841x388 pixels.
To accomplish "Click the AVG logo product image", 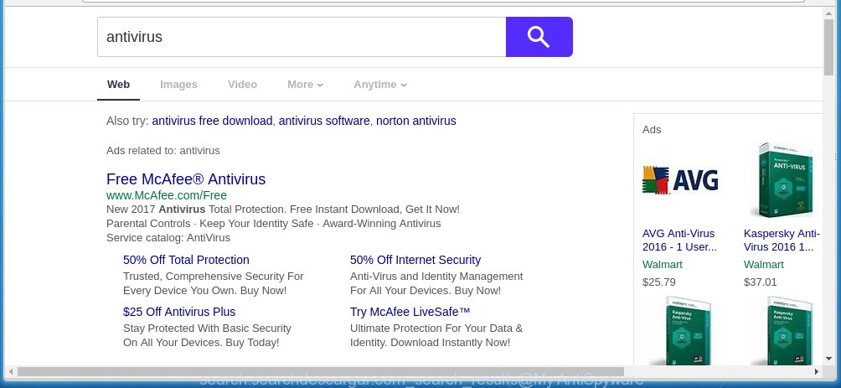I will click(x=680, y=180).
